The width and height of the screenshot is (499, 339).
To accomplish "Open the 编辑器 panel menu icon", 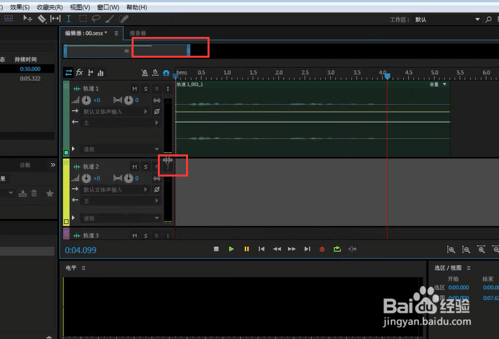I will (116, 33).
